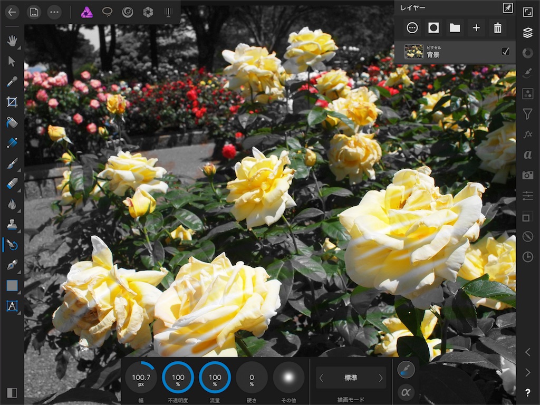The height and width of the screenshot is (405, 540).
Task: Open the Navigator compass studio icon
Action: 527,237
